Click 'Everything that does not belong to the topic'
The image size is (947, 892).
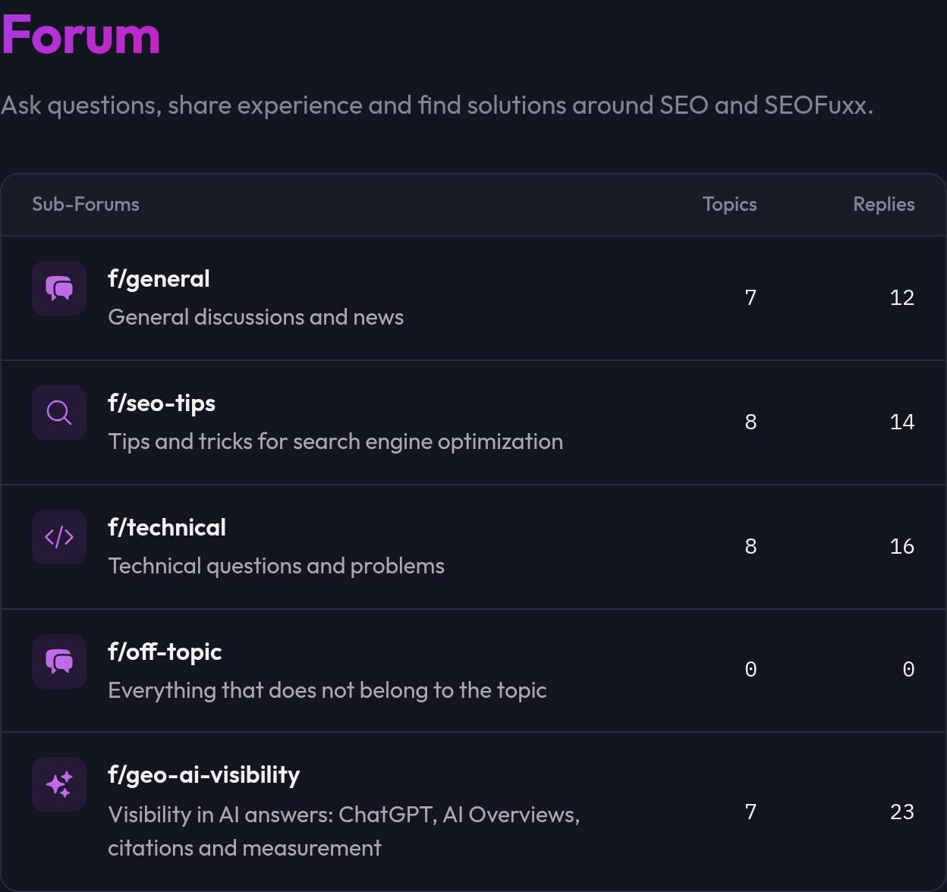327,690
